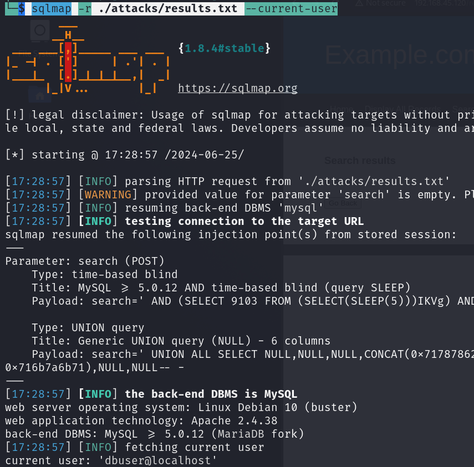Click 'Title: Generic UNION query (NULL) - 6 columns'
This screenshot has height=467, width=474.
click(x=181, y=341)
